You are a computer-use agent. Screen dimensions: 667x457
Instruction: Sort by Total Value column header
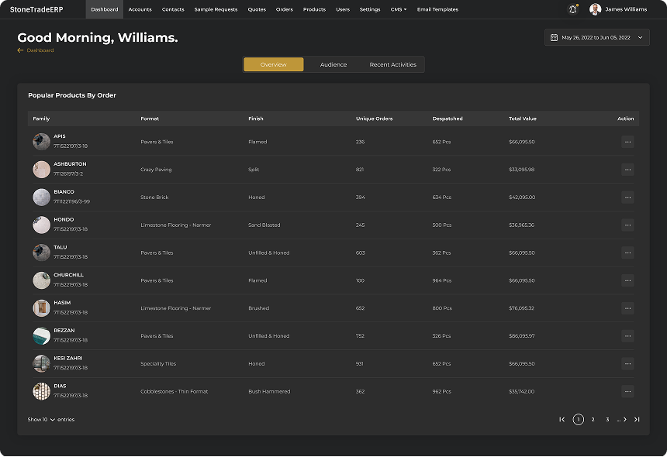point(523,119)
